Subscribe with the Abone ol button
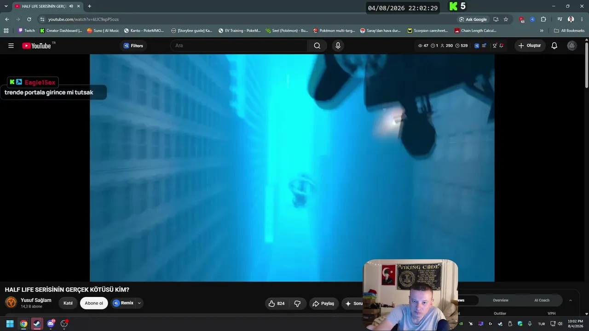Image resolution: width=589 pixels, height=331 pixels. 94,303
